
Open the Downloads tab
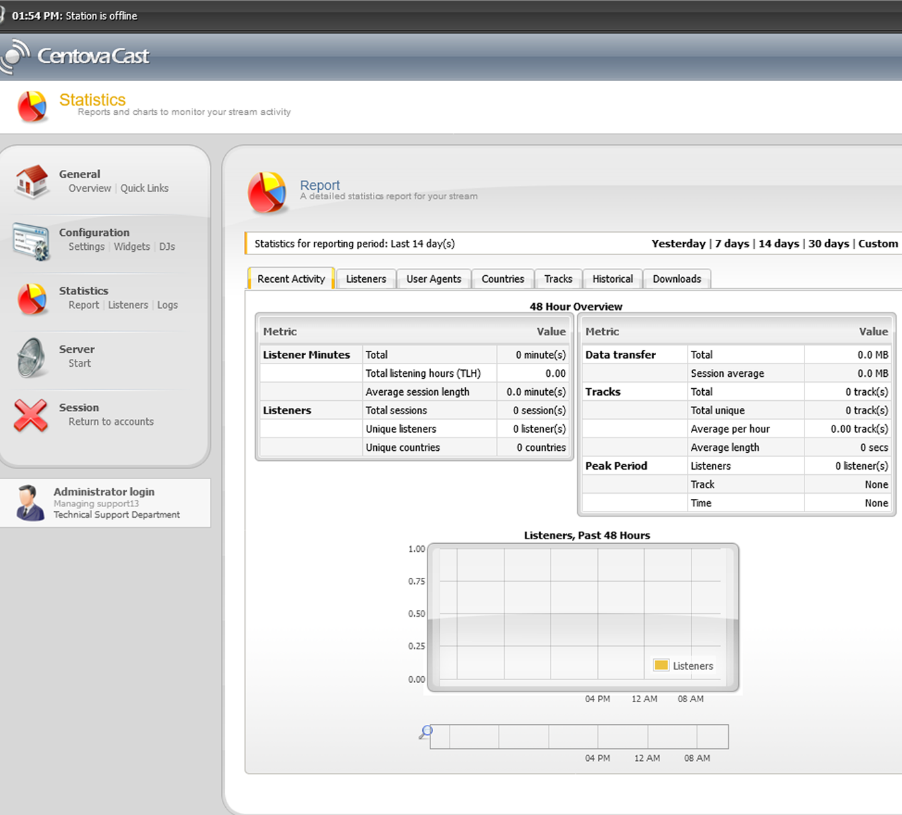676,279
